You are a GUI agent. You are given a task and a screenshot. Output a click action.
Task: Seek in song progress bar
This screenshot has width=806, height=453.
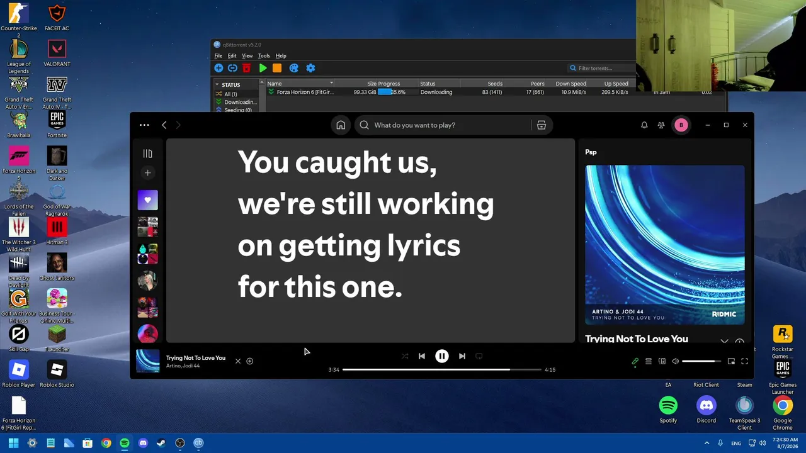point(442,369)
